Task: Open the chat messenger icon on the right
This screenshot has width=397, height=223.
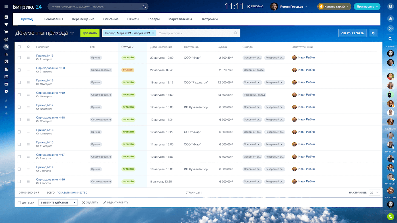Action: pos(390,28)
